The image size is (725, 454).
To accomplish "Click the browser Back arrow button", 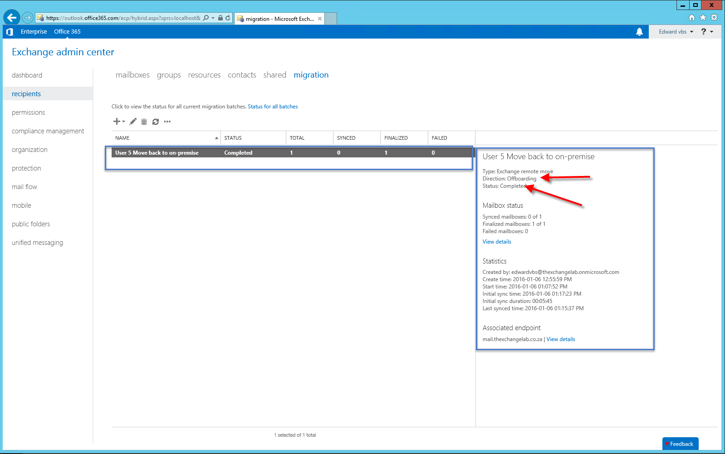I will 12,18.
